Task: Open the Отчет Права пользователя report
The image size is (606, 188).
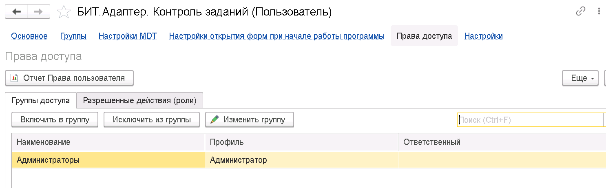Action: [69, 78]
